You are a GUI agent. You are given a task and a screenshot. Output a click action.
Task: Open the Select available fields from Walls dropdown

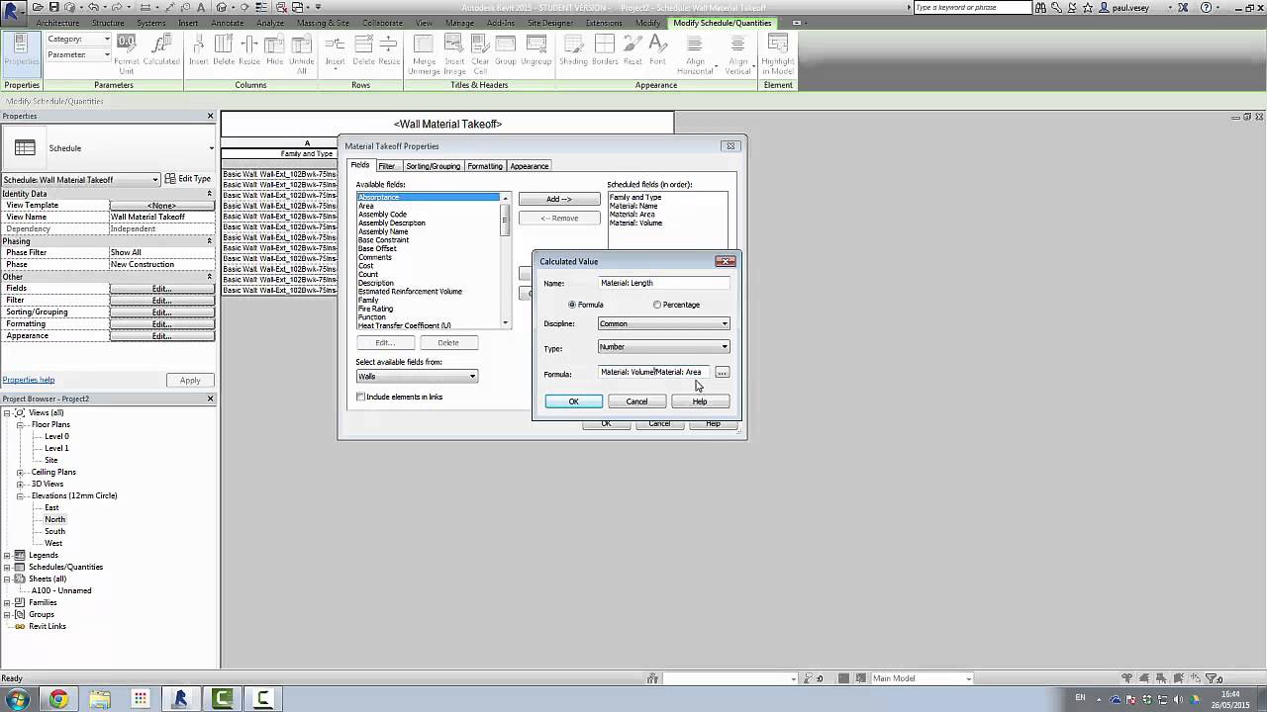pyautogui.click(x=417, y=376)
